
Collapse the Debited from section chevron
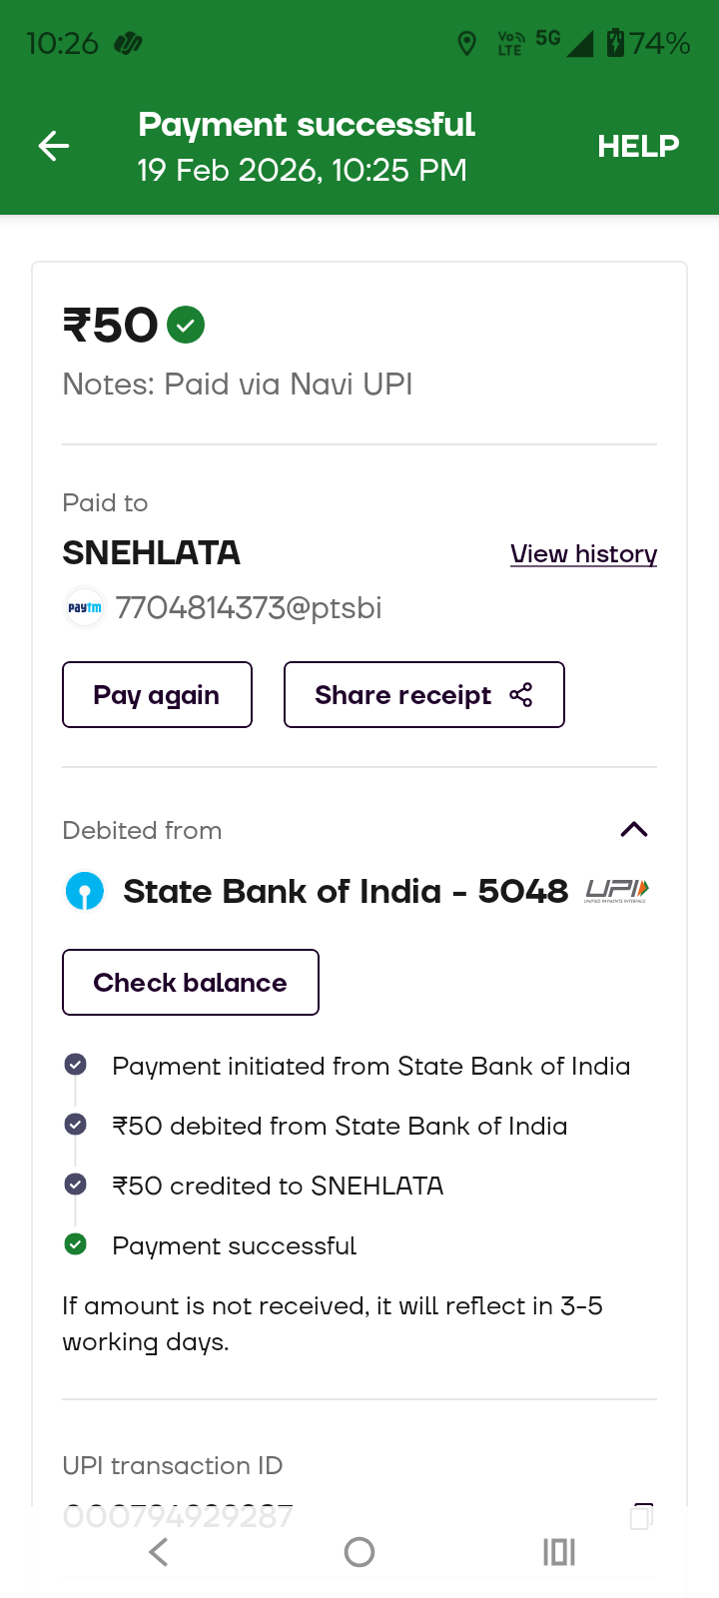tap(634, 830)
